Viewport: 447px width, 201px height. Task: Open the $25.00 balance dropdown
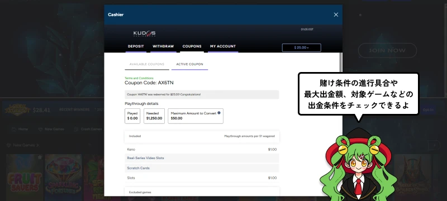pyautogui.click(x=301, y=47)
